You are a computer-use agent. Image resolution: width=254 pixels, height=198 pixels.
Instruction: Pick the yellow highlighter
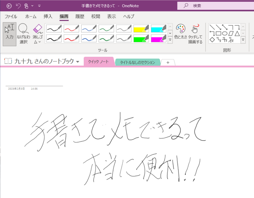point(141,29)
